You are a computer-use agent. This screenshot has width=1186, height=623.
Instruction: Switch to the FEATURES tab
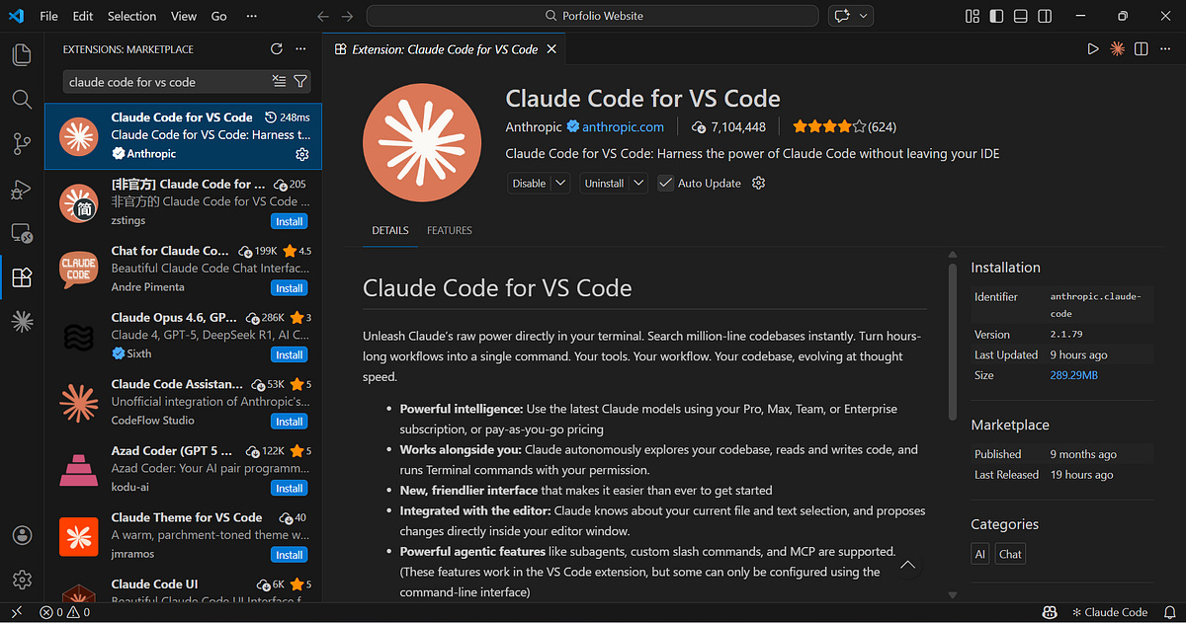[450, 230]
